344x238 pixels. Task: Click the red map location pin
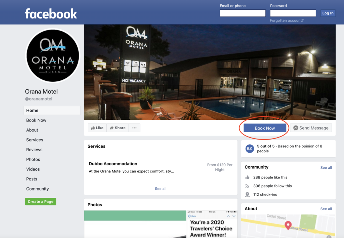[288, 225]
